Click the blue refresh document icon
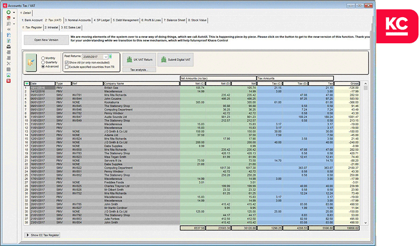420x246 pixels. 8,35
